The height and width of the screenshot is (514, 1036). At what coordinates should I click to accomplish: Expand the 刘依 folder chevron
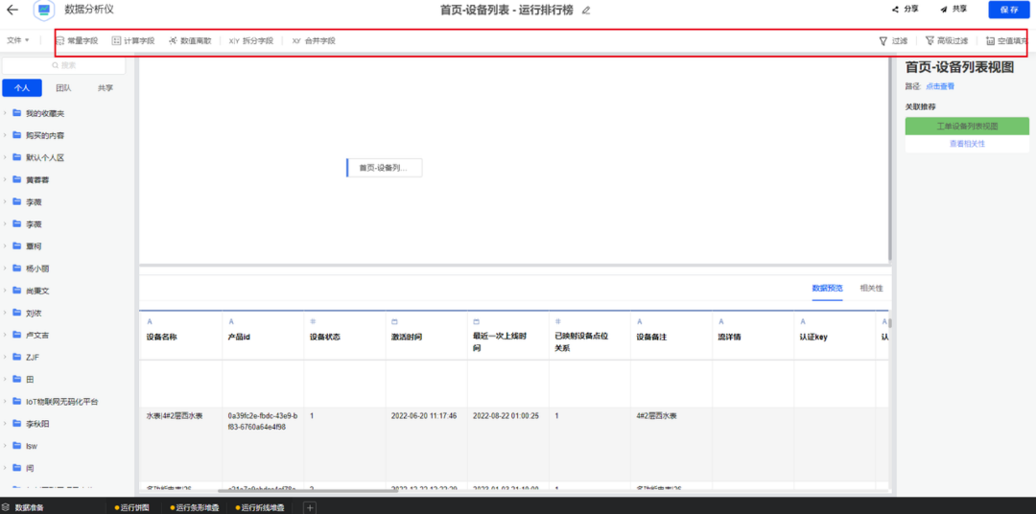[x=5, y=314]
